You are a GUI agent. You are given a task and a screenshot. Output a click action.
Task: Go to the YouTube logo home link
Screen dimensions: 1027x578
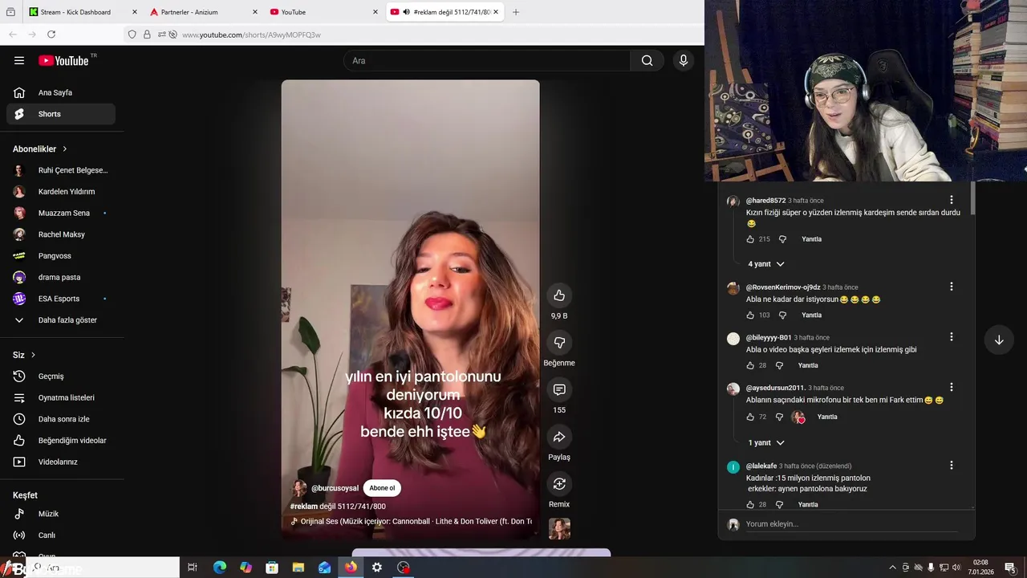point(63,60)
